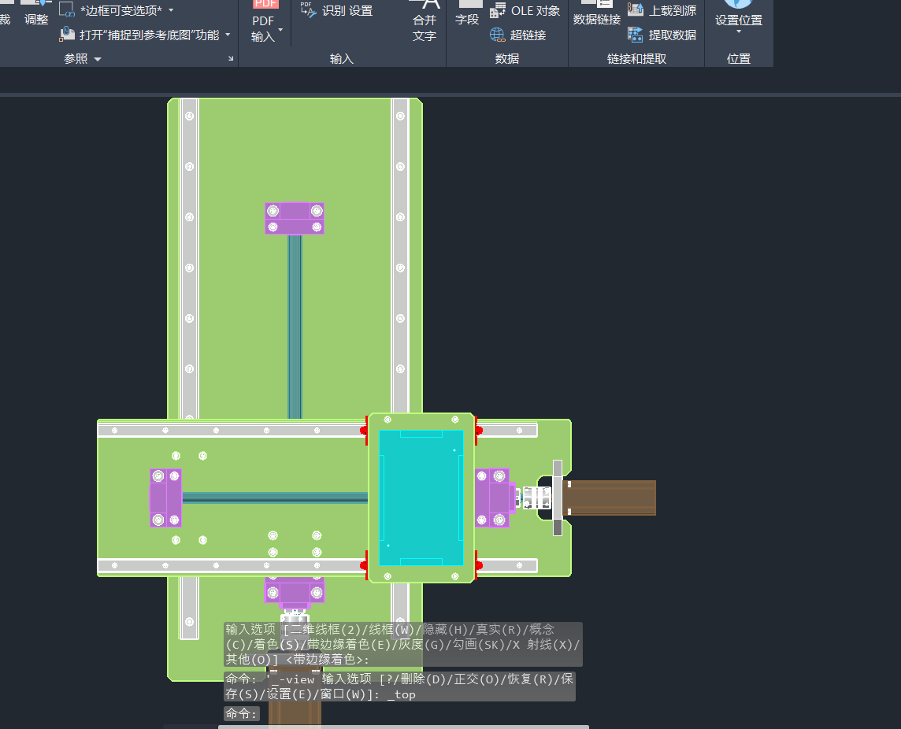Open the 设置位置 dropdown arrow
The image size is (901, 729).
[x=739, y=32]
